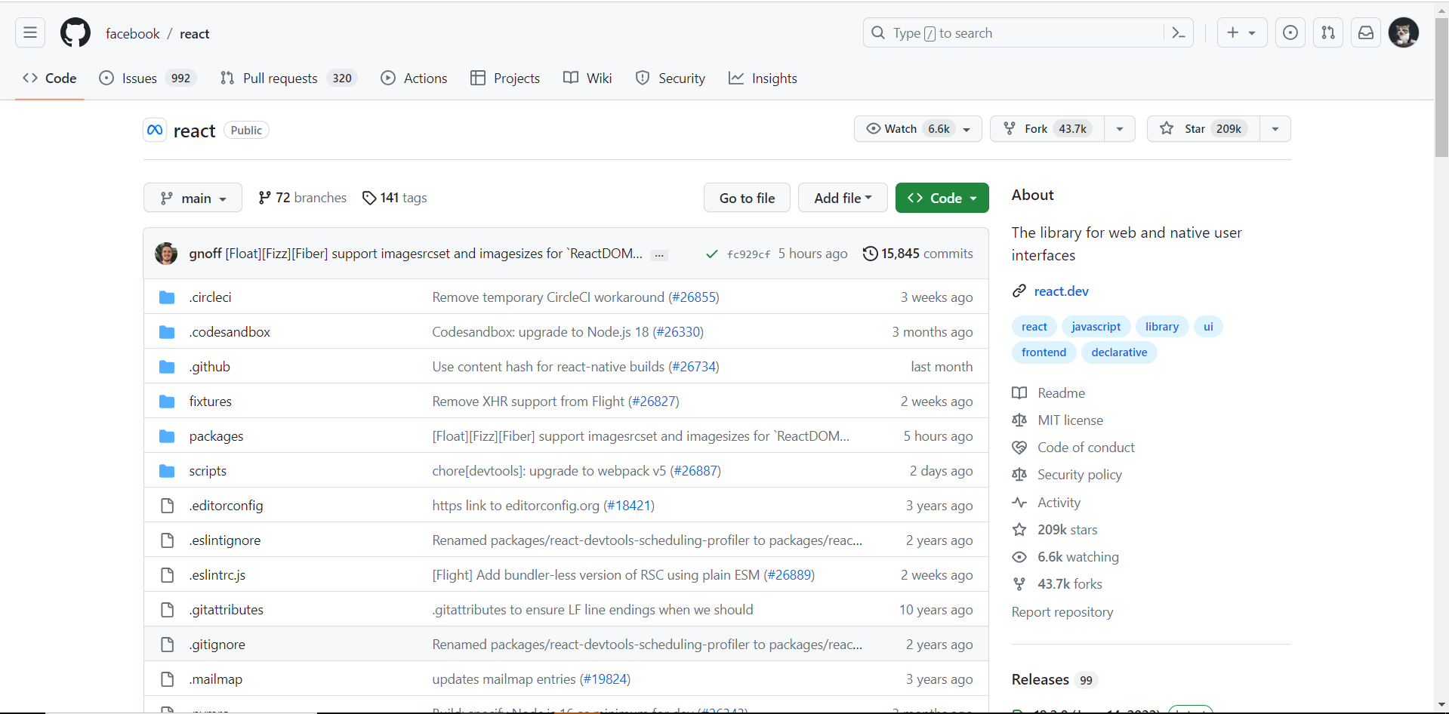Click the fork icon beside 43.7k forks
The width and height of the screenshot is (1449, 714).
click(x=1019, y=584)
